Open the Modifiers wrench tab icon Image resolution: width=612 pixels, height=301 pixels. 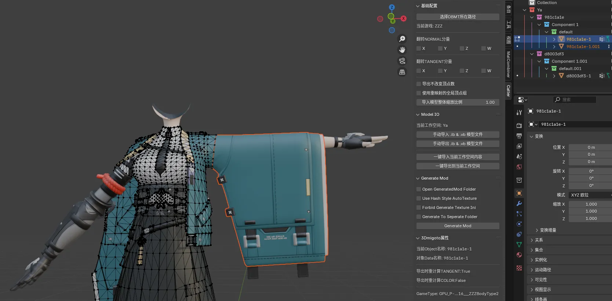(519, 203)
